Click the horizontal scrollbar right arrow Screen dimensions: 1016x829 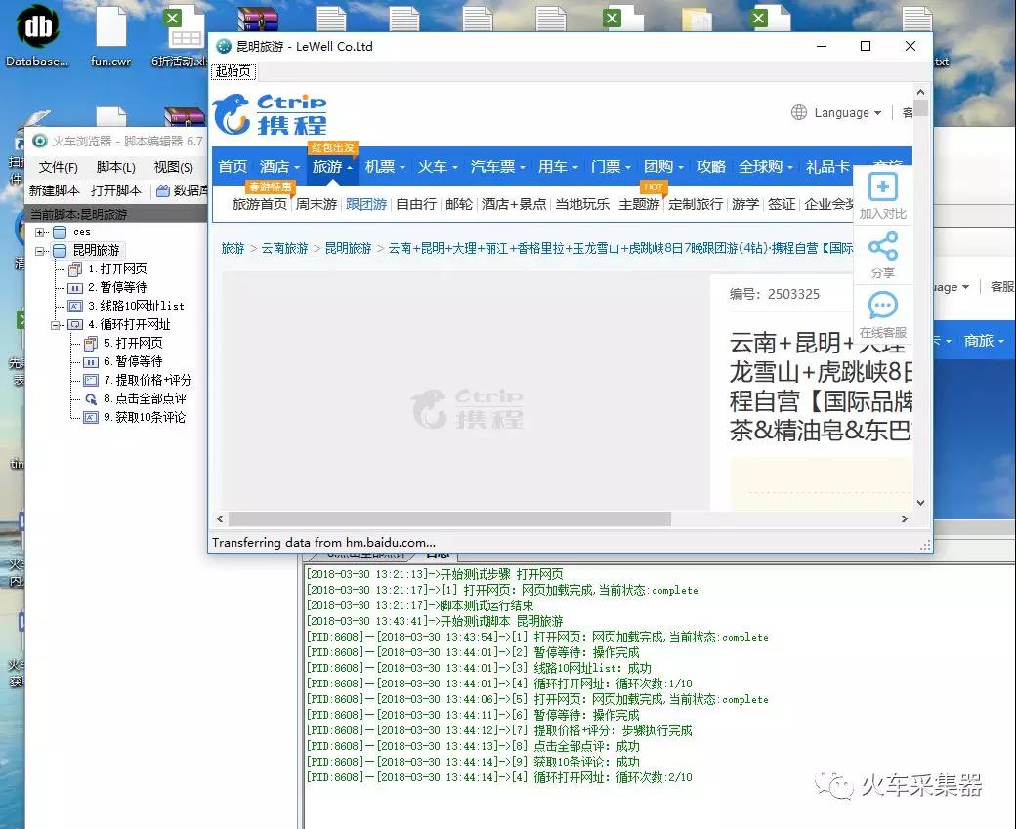(x=905, y=518)
